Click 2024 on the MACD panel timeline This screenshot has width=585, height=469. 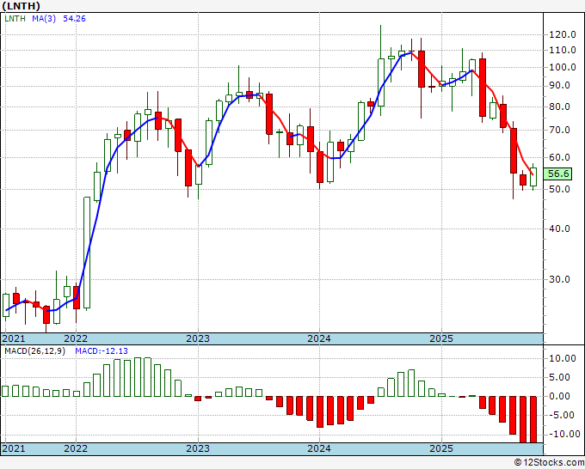[319, 448]
